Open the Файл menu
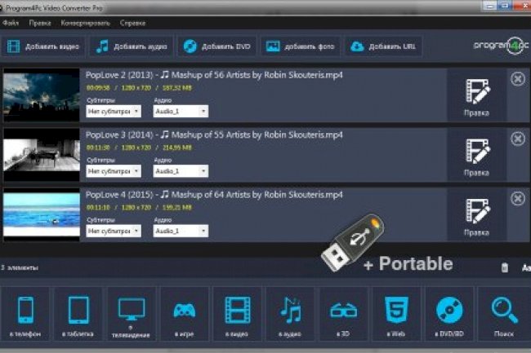Image resolution: width=531 pixels, height=353 pixels. click(11, 23)
